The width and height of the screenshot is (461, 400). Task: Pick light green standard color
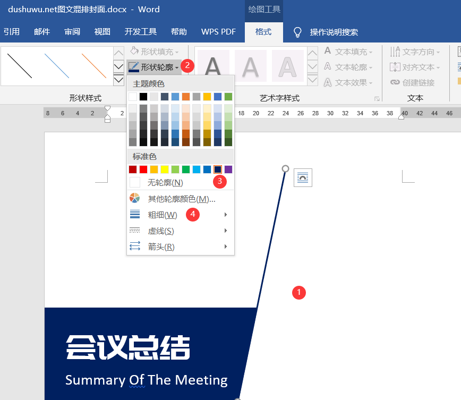(x=175, y=169)
